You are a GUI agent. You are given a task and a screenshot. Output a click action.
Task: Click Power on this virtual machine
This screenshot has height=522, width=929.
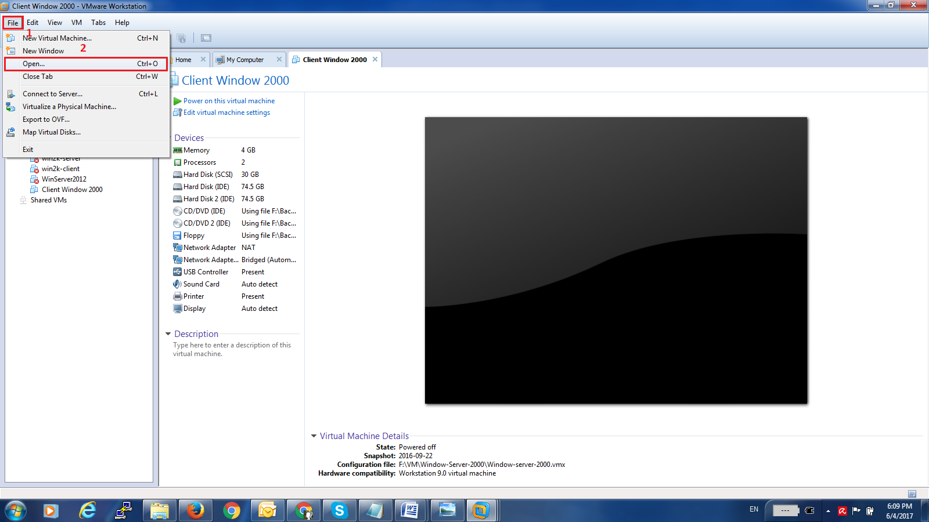tap(229, 101)
